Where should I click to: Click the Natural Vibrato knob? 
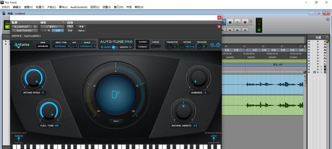(183, 111)
